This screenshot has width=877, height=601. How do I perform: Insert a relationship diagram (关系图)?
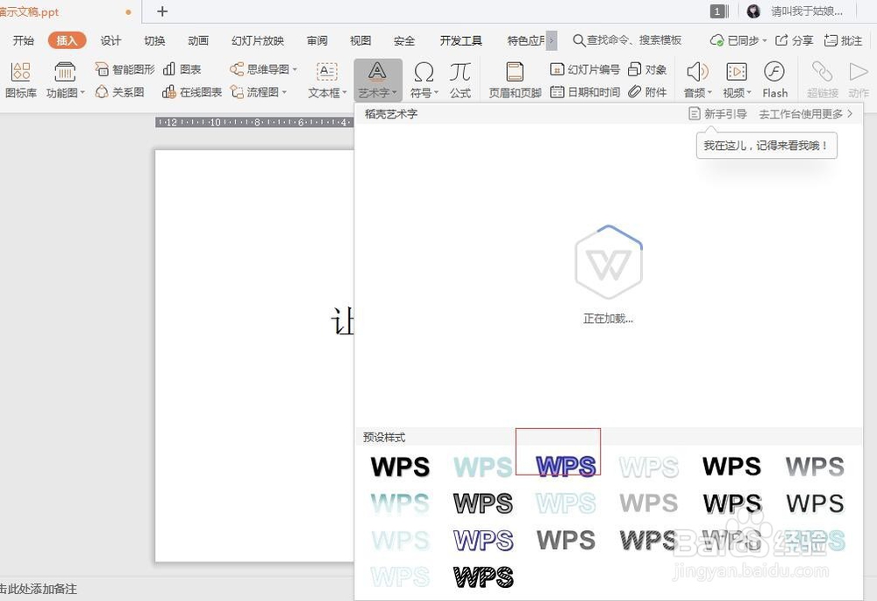coord(119,92)
